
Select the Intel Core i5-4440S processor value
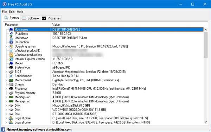(99, 88)
